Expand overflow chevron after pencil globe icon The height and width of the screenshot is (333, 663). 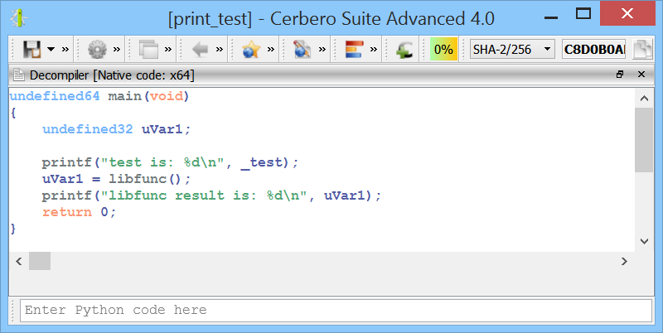tap(322, 50)
